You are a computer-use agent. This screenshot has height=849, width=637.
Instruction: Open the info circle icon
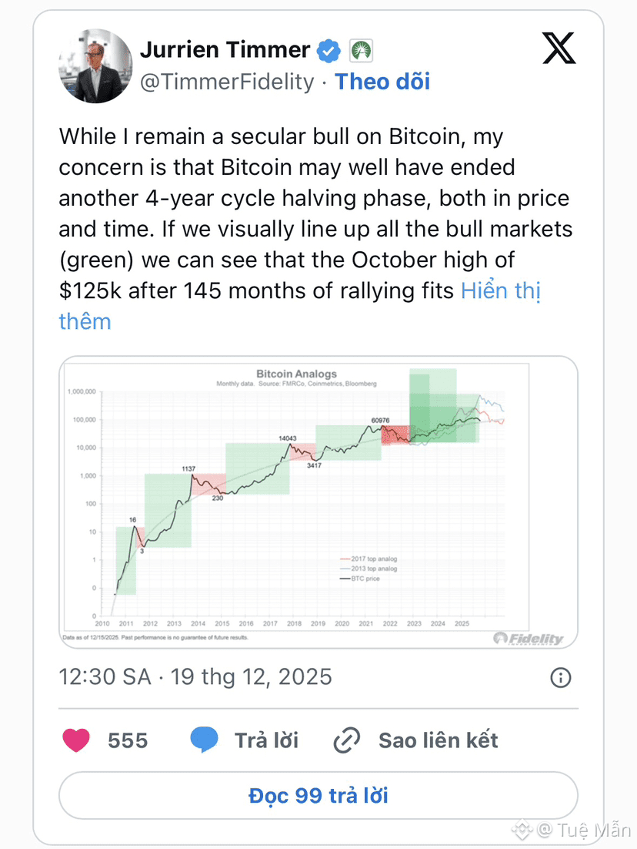coord(561,677)
